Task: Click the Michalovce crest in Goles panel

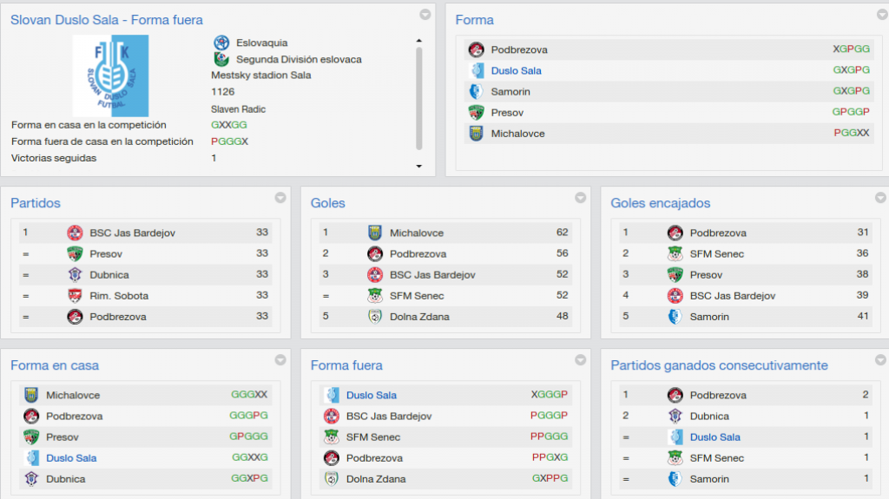Action: 375,233
